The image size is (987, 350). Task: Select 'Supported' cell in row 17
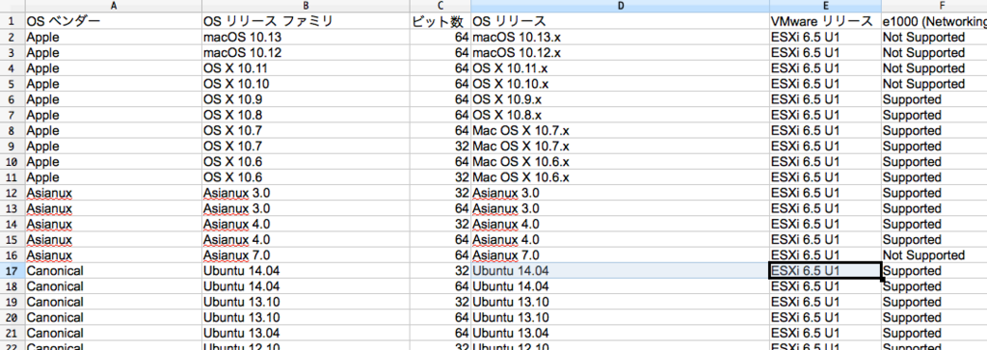933,271
